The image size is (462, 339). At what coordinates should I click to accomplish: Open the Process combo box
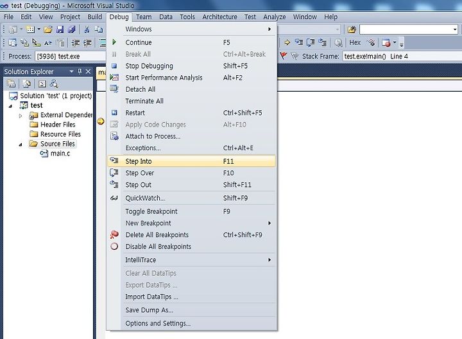tap(70, 56)
